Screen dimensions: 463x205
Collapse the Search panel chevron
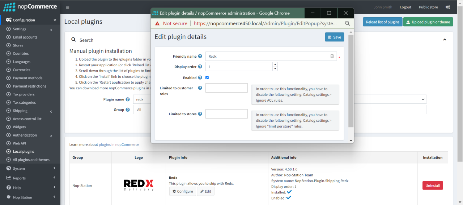(445, 40)
